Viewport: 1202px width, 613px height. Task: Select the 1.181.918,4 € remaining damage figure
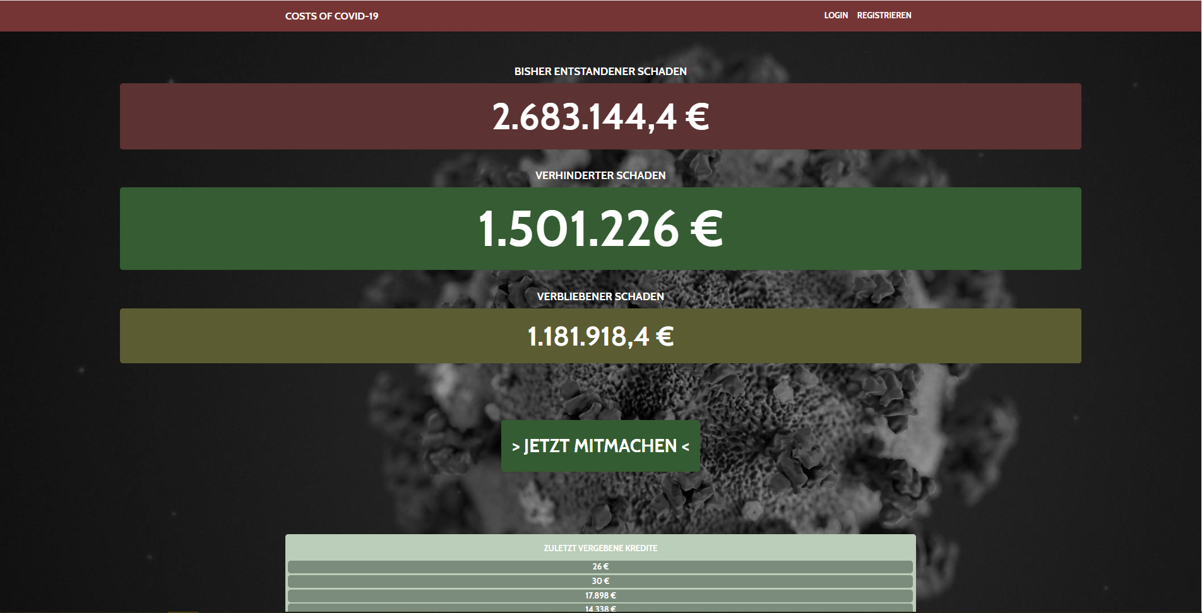point(600,336)
